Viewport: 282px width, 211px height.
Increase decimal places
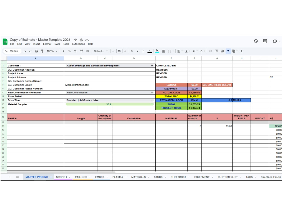pyautogui.click(x=81, y=51)
